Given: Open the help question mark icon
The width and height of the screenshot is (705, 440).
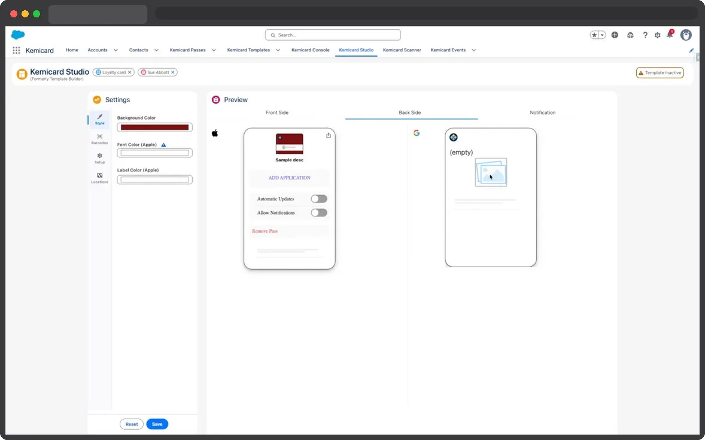Looking at the screenshot, I should [x=645, y=35].
